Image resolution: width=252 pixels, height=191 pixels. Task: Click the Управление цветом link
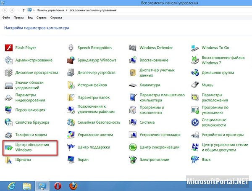click(x=95, y=135)
